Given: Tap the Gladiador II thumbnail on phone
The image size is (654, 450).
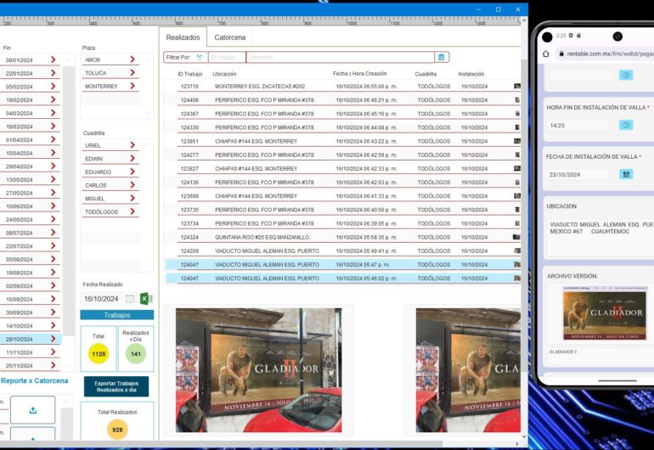Looking at the screenshot, I should coord(603,312).
